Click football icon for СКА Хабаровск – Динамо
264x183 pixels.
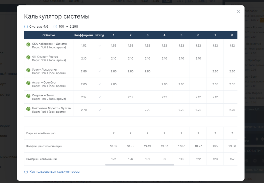(x=28, y=44)
